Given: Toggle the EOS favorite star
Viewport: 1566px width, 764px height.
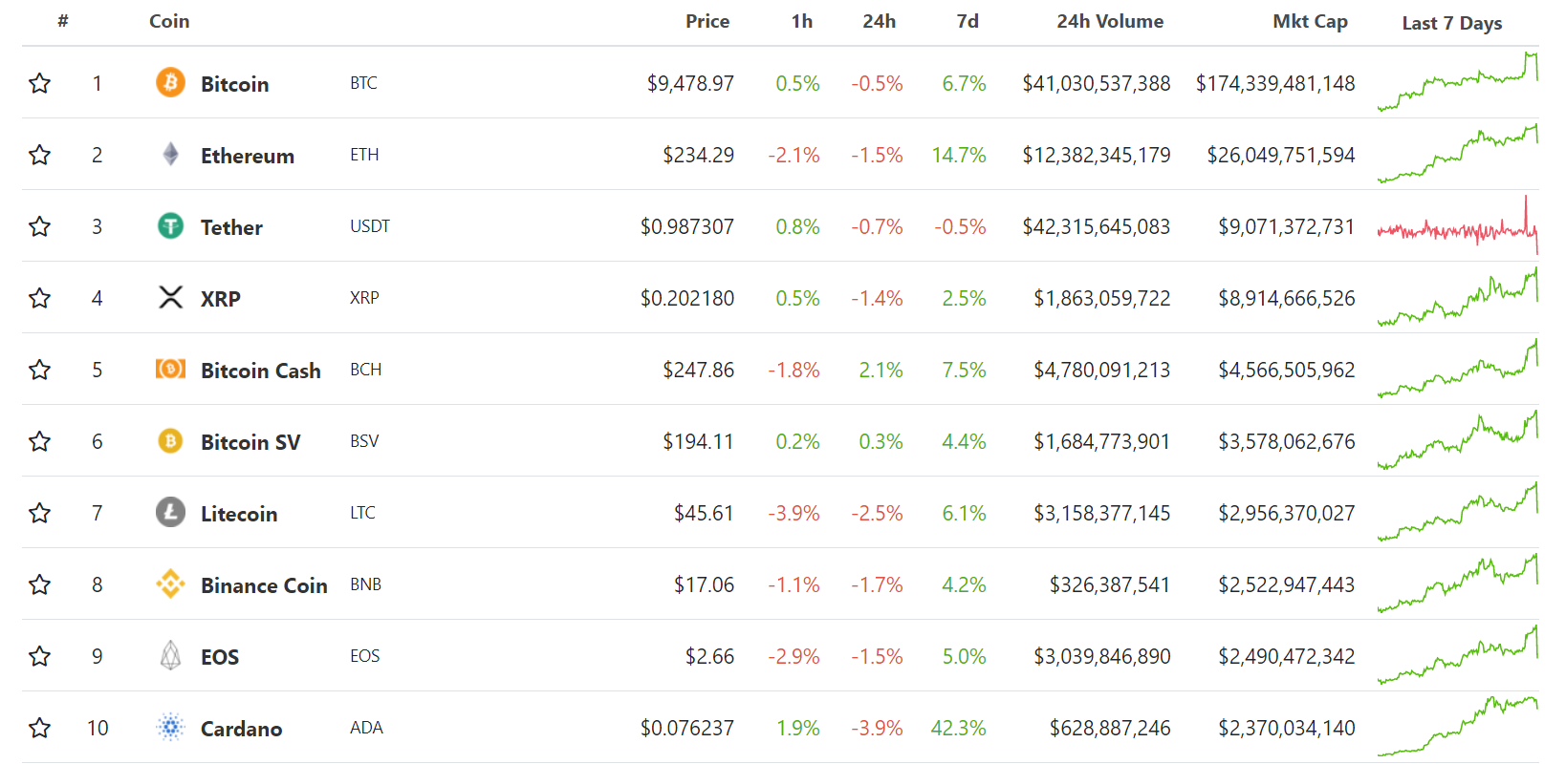Looking at the screenshot, I should 39,656.
